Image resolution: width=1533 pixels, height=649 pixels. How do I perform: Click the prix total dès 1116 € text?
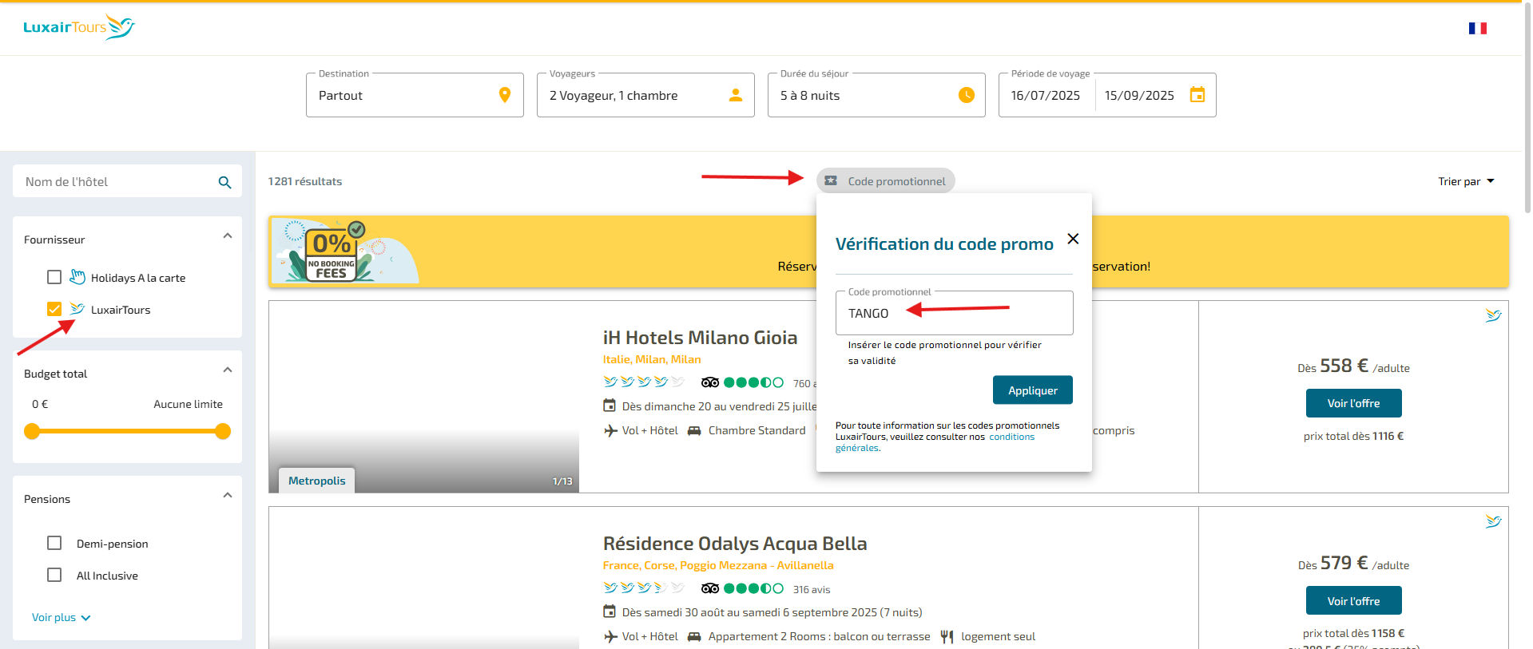[x=1353, y=436]
